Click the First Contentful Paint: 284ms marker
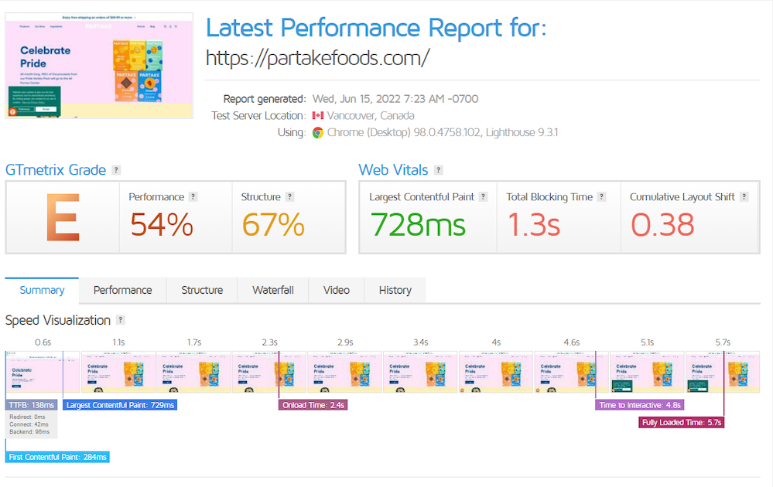773x487 pixels. [x=58, y=457]
